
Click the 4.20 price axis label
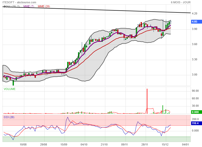coord(194,14)
